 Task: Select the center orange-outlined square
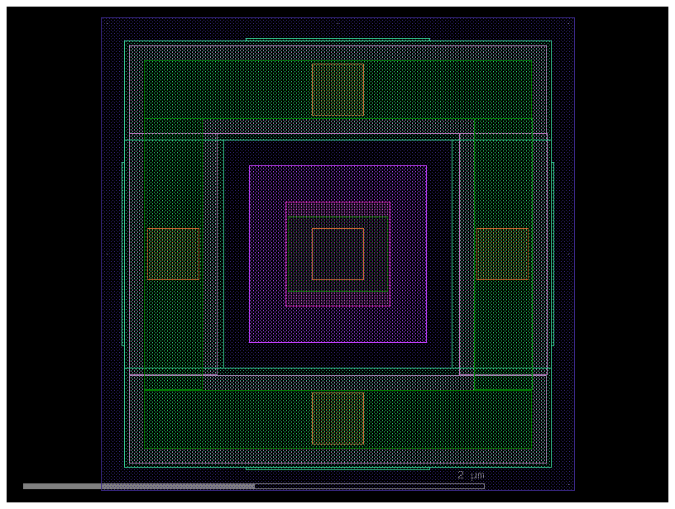338,254
